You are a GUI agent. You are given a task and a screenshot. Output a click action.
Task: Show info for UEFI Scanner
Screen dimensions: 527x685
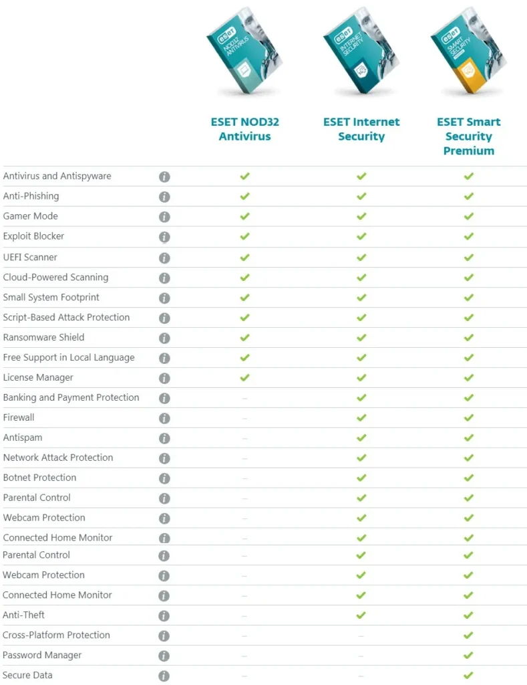coord(164,258)
